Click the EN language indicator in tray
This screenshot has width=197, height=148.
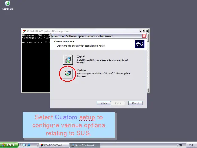[x=180, y=145]
